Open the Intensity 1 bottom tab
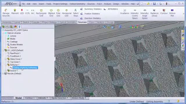Viewport: 186px width, 104px height. coord(43,98)
